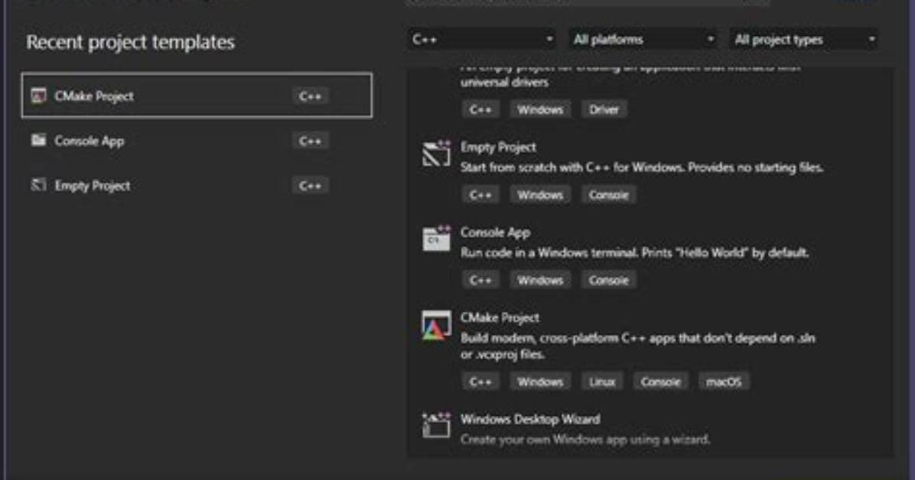Click the CMake Project triangle logo icon in results list

click(437, 326)
